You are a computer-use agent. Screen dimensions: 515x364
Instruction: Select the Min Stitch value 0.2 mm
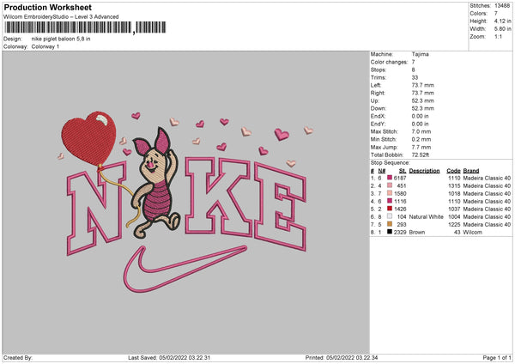421,139
